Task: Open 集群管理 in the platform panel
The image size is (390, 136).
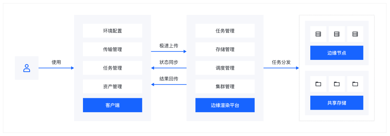Action: pyautogui.click(x=225, y=87)
